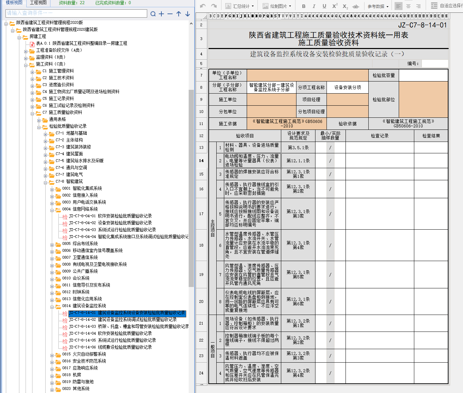Click the 自适应选择行 toolbar button

pyautogui.click(x=447, y=6)
